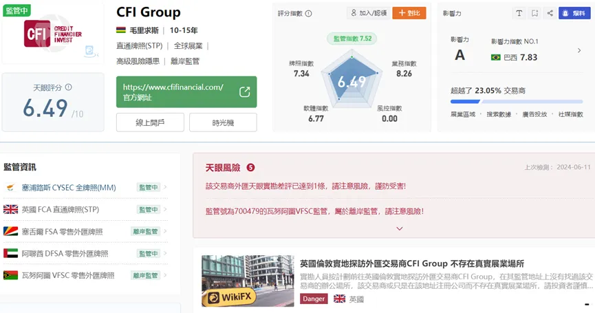Click the red risk count badge 5
595x313 pixels.
(x=250, y=167)
